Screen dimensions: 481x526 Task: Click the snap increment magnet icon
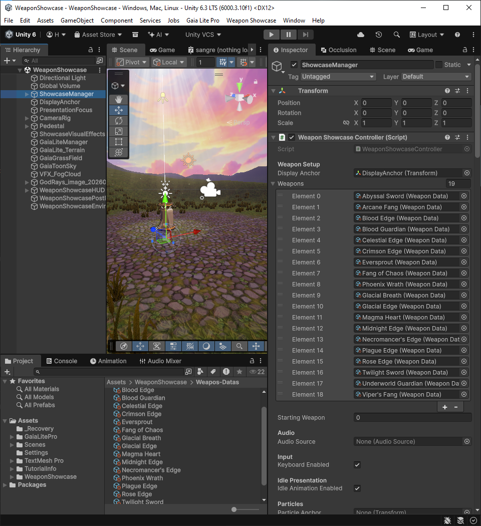point(243,62)
